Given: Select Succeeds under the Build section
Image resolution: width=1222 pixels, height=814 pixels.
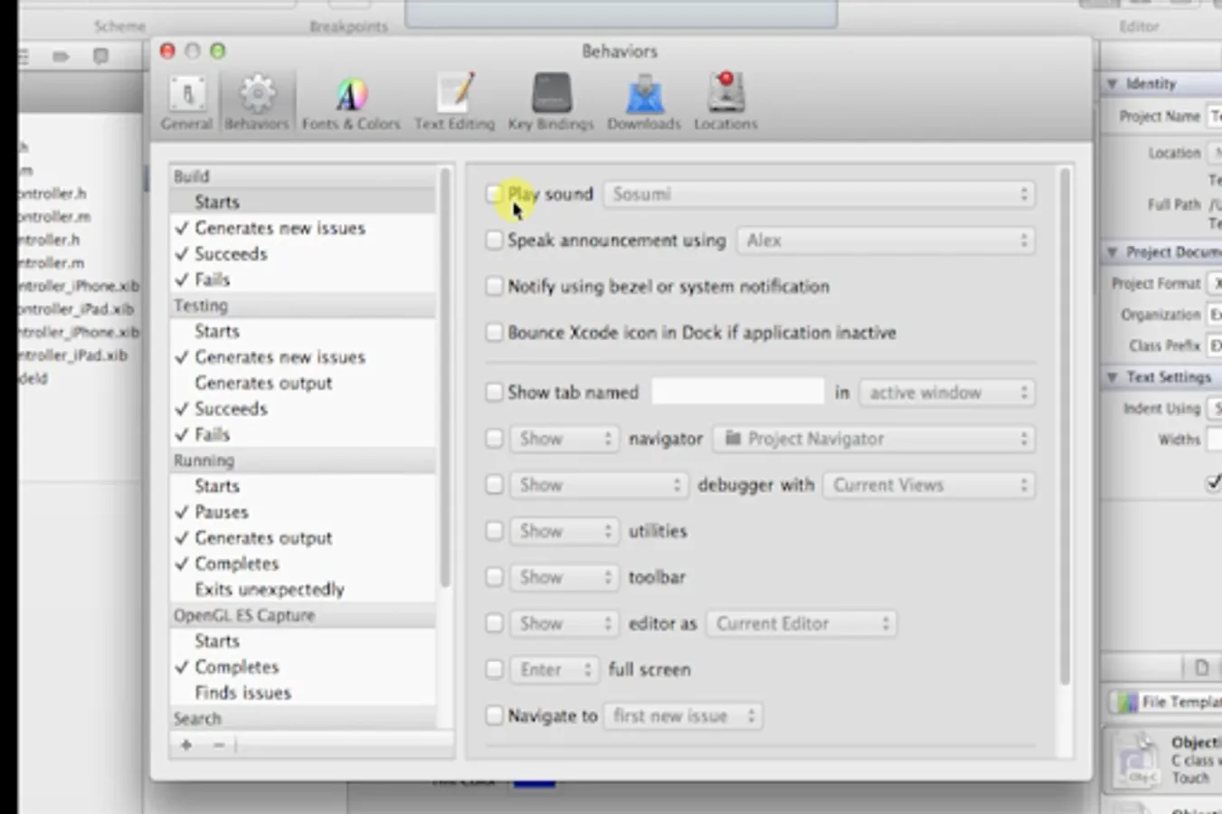Looking at the screenshot, I should [x=303, y=253].
